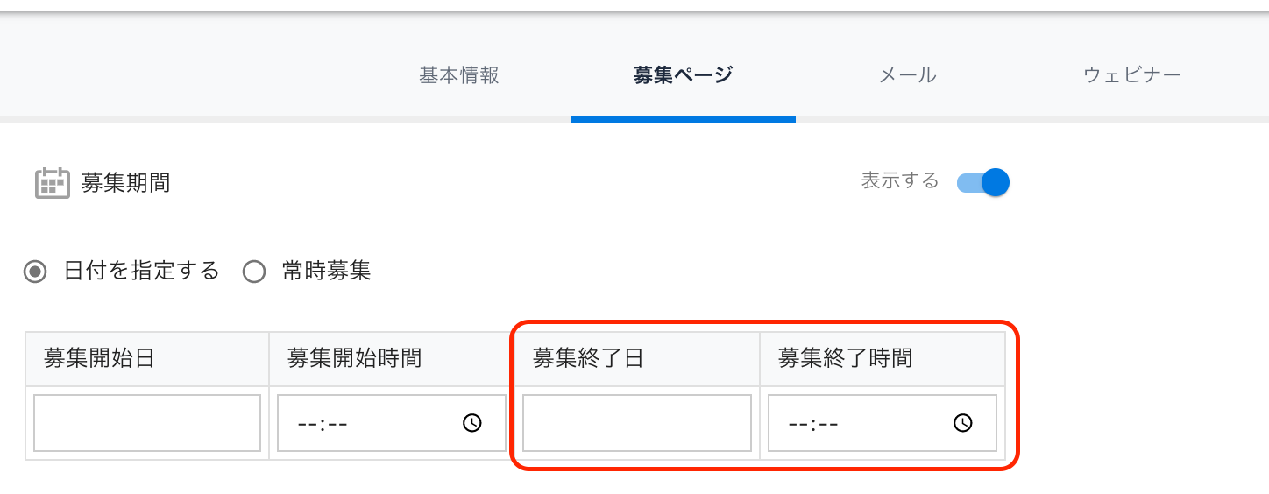Click the 募集開始時間 column header
The height and width of the screenshot is (494, 1269).
[354, 358]
